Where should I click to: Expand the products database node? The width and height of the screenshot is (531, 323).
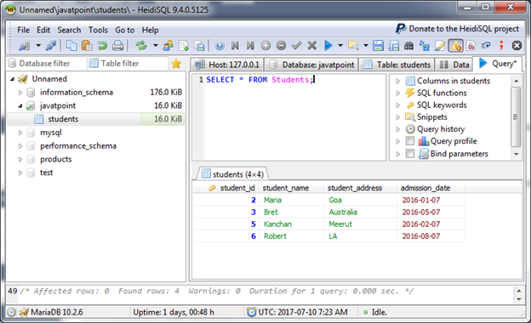click(x=20, y=159)
